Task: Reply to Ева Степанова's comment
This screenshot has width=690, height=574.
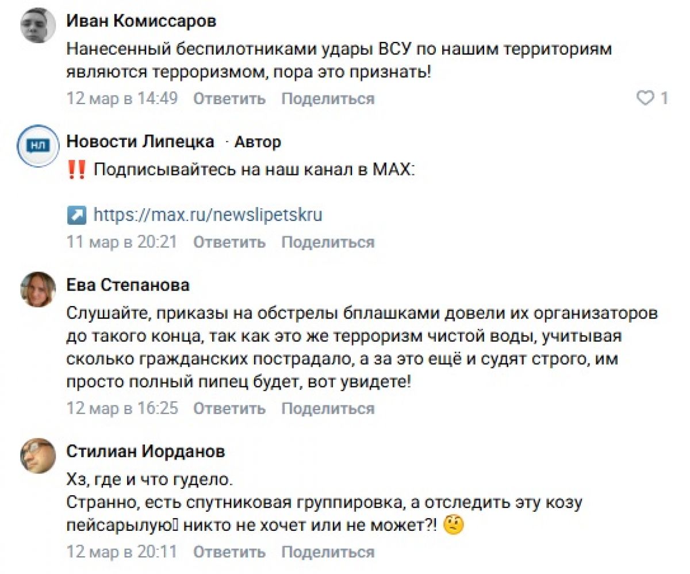Action: tap(229, 409)
